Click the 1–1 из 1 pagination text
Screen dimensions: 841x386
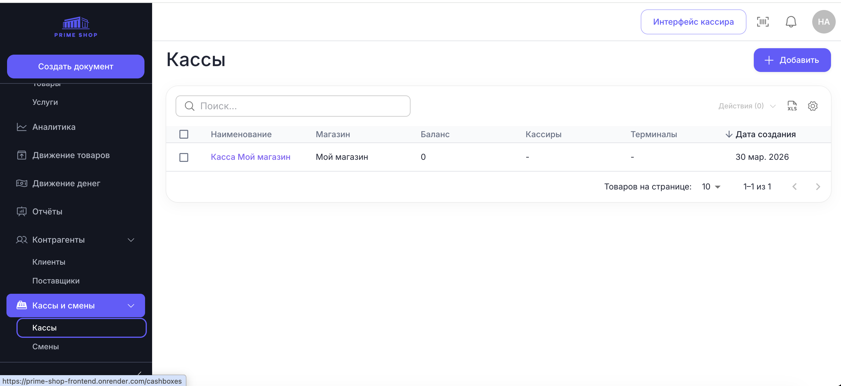[757, 187]
